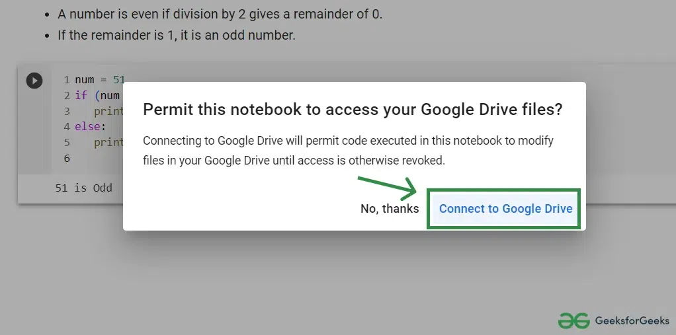Click line number 1 in the gutter
The width and height of the screenshot is (676, 335).
coord(67,80)
